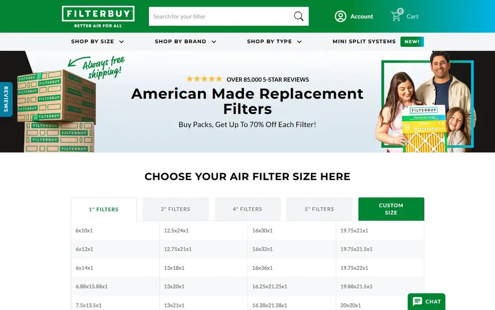Select the 16.38x21.38x1 filter size
495x310 pixels.
(x=270, y=305)
